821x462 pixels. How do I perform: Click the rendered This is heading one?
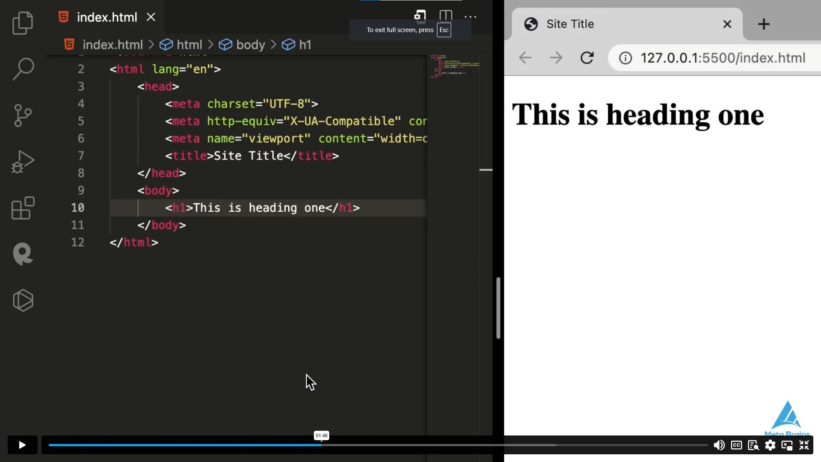point(638,115)
